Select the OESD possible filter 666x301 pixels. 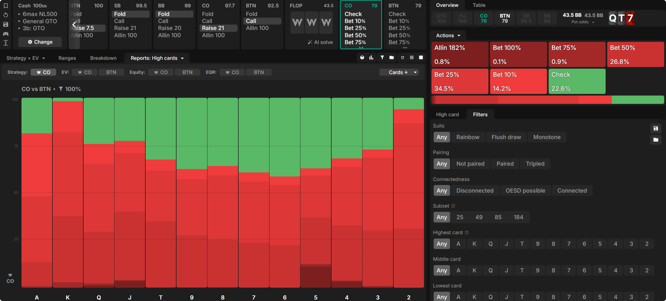point(525,191)
